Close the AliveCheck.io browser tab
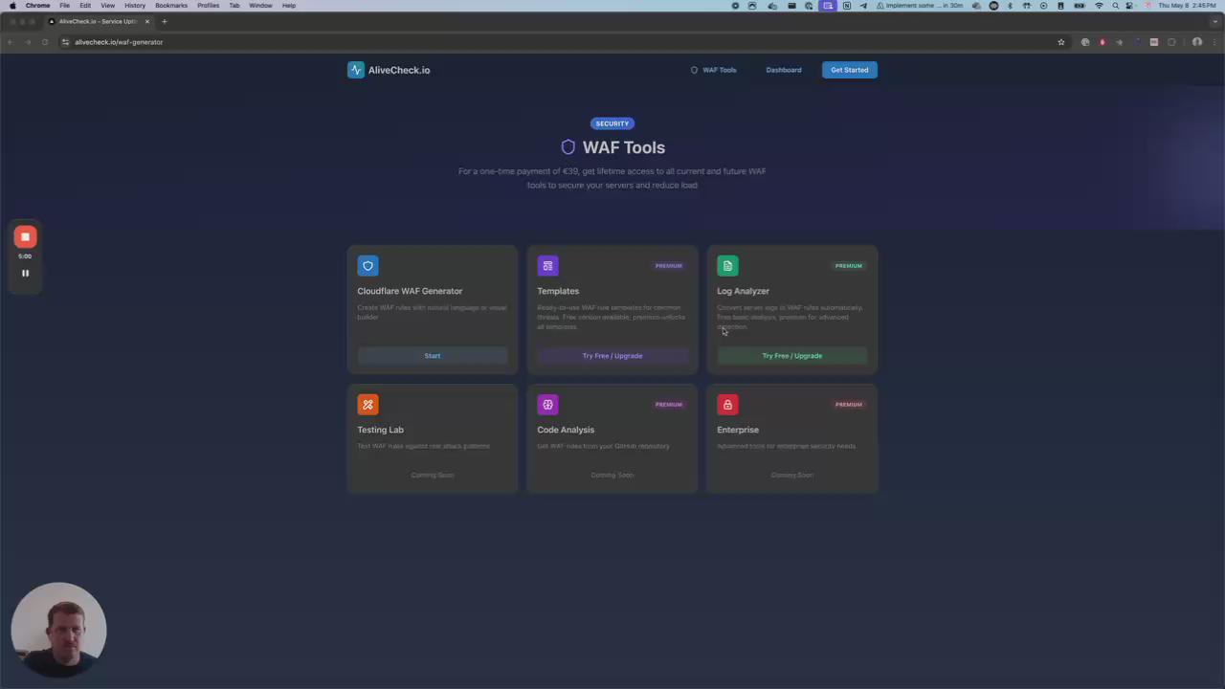The image size is (1225, 689). pyautogui.click(x=147, y=21)
